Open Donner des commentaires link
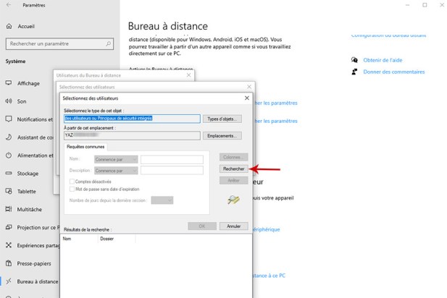The image size is (447, 298). click(393, 72)
